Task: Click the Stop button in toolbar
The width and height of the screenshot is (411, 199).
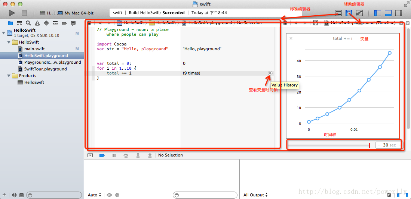Action: pos(24,13)
